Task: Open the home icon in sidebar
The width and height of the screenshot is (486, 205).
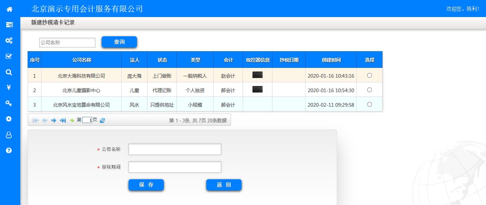Action: tap(9, 9)
